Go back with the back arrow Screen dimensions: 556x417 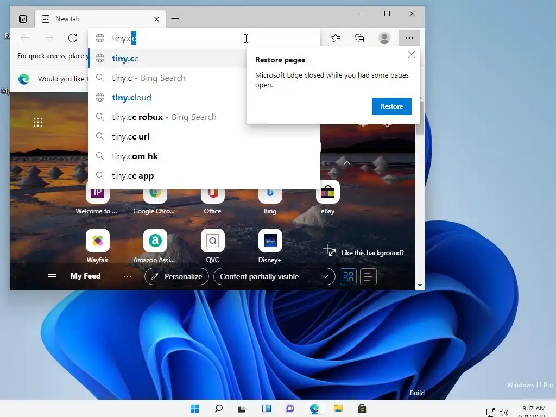[x=25, y=38]
